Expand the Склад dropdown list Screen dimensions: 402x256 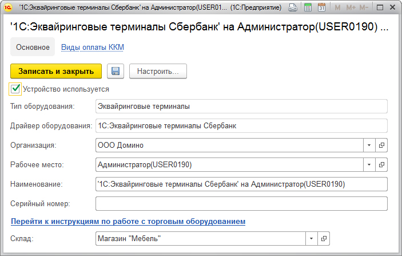point(311,238)
